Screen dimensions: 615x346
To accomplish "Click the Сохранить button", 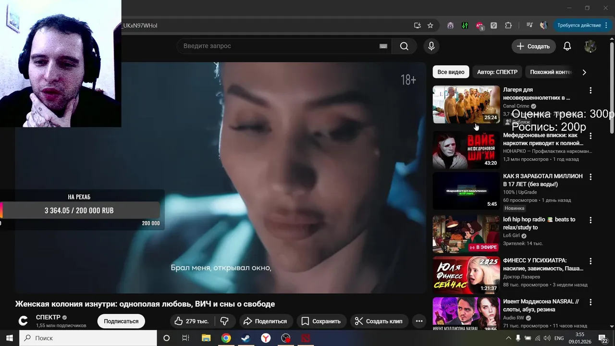I will pyautogui.click(x=320, y=321).
